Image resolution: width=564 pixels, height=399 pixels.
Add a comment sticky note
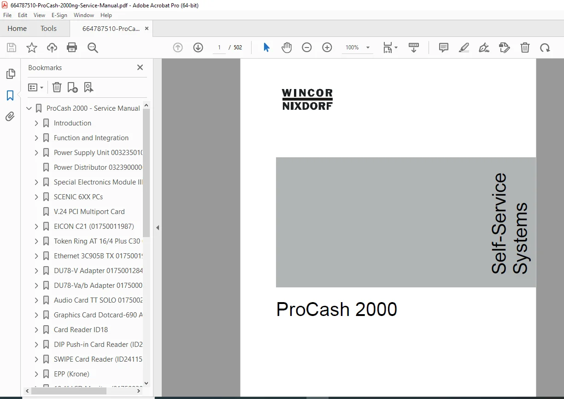click(444, 48)
